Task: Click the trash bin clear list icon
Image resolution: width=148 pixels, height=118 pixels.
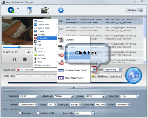Action: [x=30, y=10]
